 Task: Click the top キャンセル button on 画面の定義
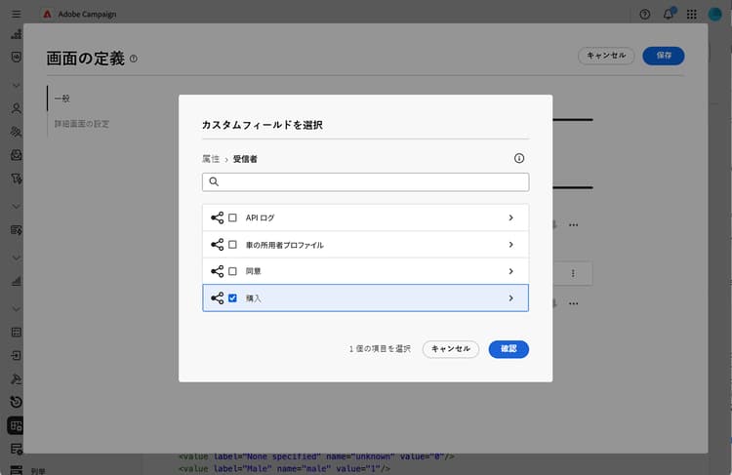pos(606,56)
